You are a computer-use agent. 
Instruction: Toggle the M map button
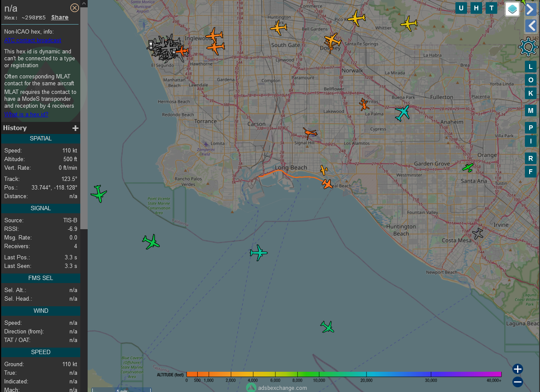(x=531, y=111)
